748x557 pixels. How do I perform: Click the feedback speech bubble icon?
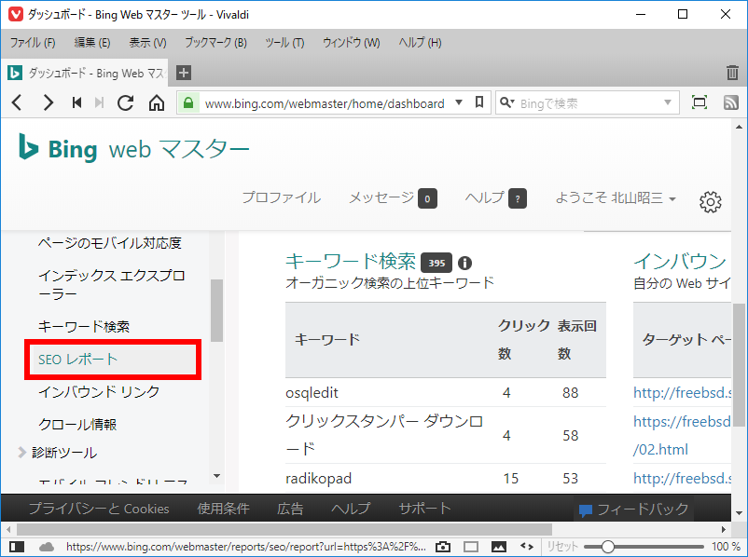pos(586,510)
